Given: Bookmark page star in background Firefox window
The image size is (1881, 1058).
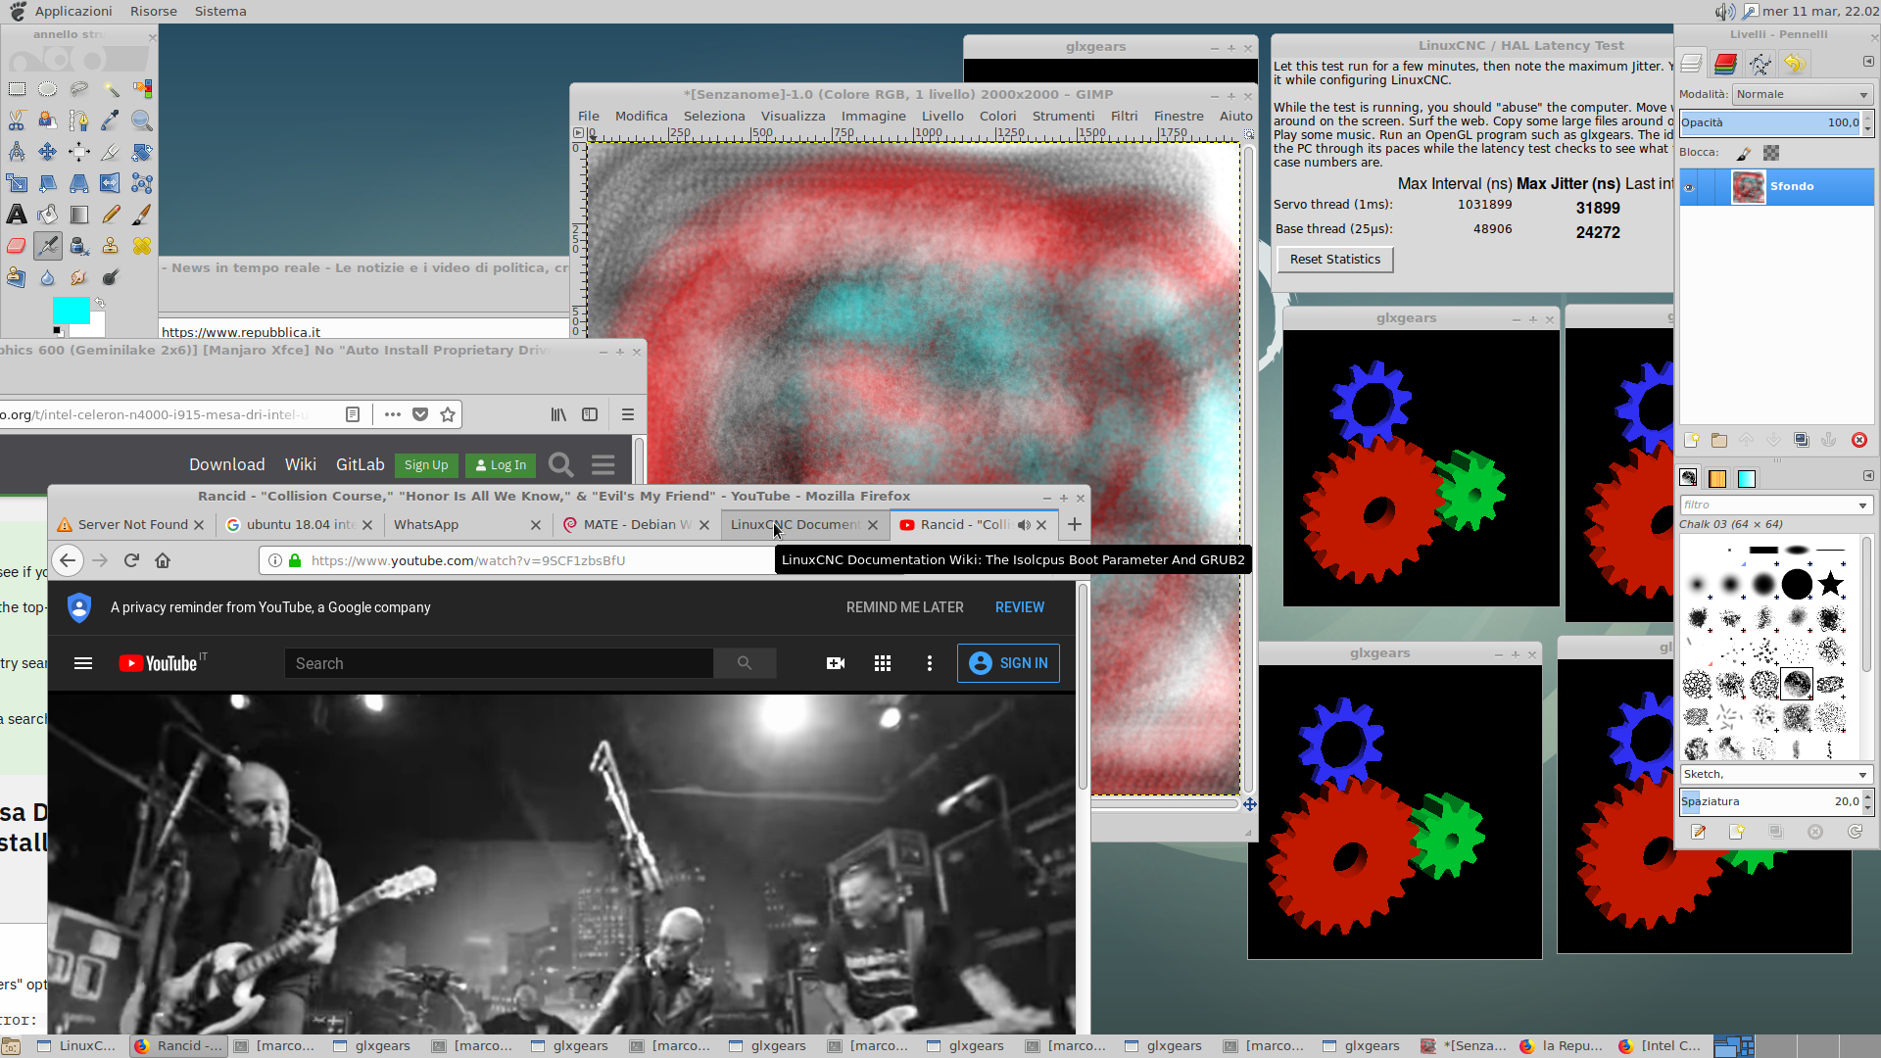Looking at the screenshot, I should point(448,414).
